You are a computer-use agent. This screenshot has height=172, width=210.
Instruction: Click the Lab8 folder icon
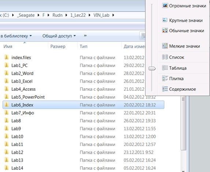tap(6, 120)
